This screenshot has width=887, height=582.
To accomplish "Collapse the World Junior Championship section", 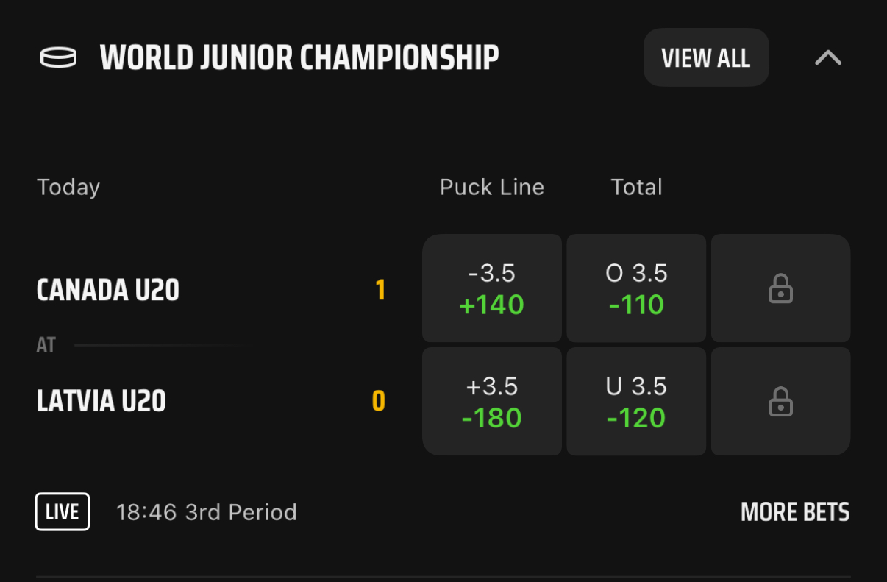I will pyautogui.click(x=828, y=57).
